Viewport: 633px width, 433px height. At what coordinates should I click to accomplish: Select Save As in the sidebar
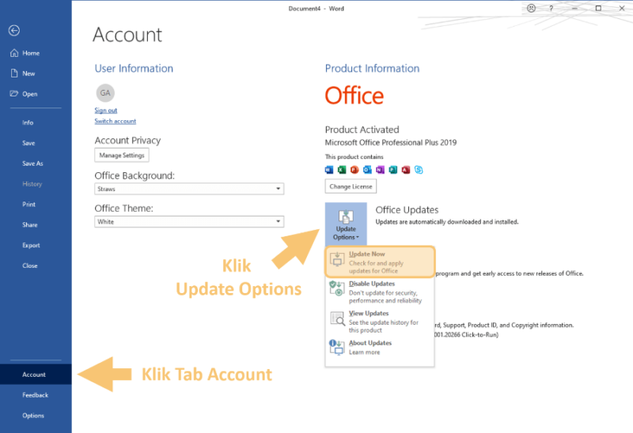[x=32, y=164]
